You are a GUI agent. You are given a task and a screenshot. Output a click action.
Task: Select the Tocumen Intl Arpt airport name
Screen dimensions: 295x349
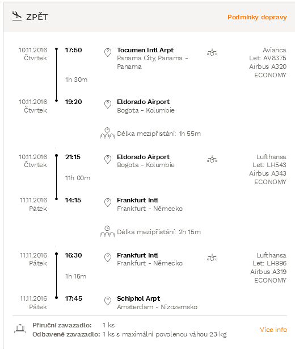click(145, 50)
